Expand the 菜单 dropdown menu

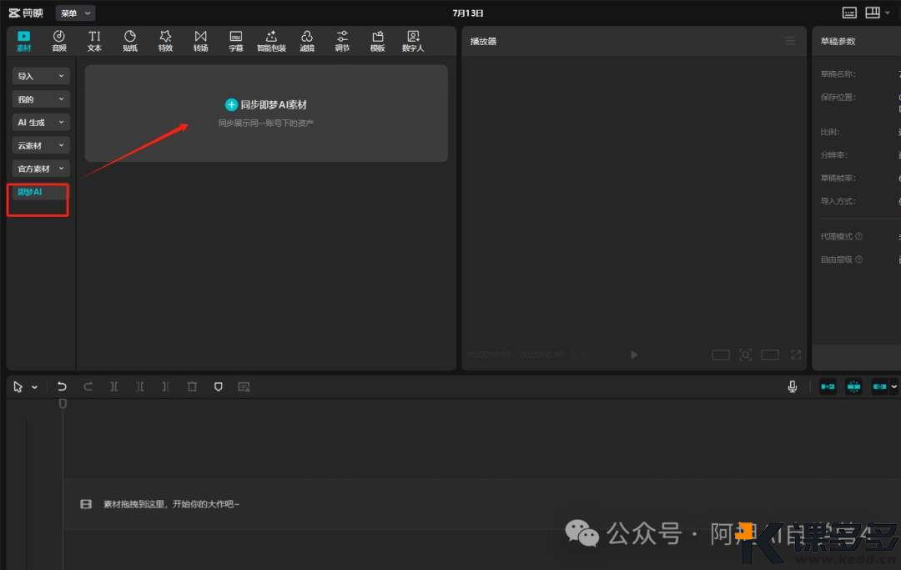tap(75, 13)
